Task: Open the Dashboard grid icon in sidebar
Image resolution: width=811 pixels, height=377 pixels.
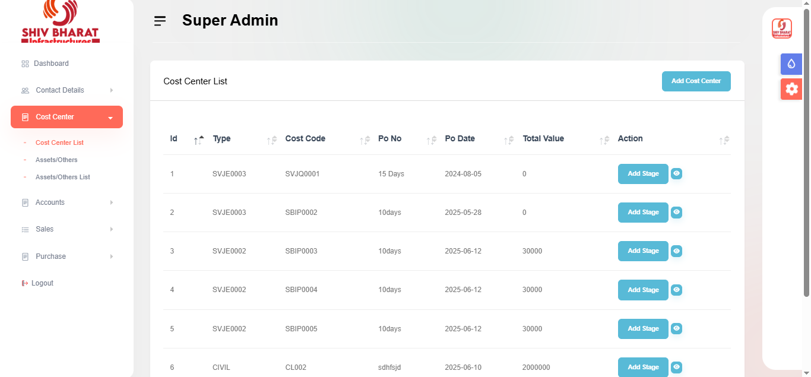Action: pyautogui.click(x=25, y=64)
